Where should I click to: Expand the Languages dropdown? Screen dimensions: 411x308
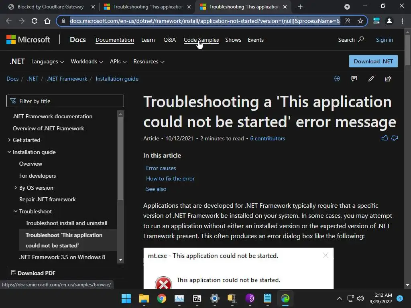click(x=47, y=61)
